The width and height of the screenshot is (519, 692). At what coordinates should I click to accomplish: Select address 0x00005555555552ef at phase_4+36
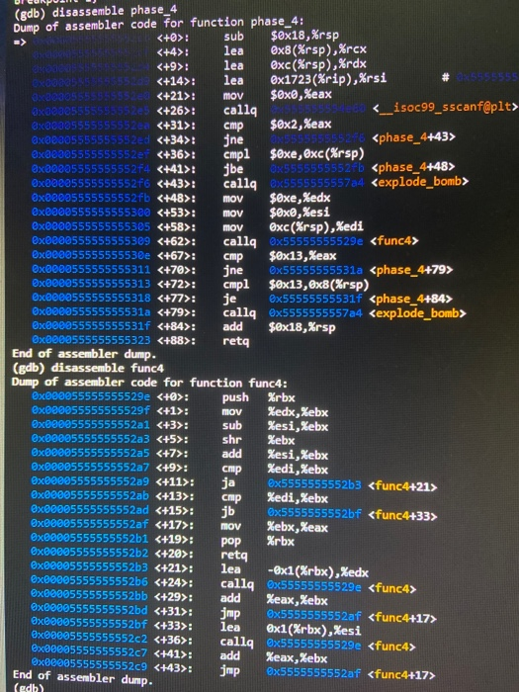(91, 154)
